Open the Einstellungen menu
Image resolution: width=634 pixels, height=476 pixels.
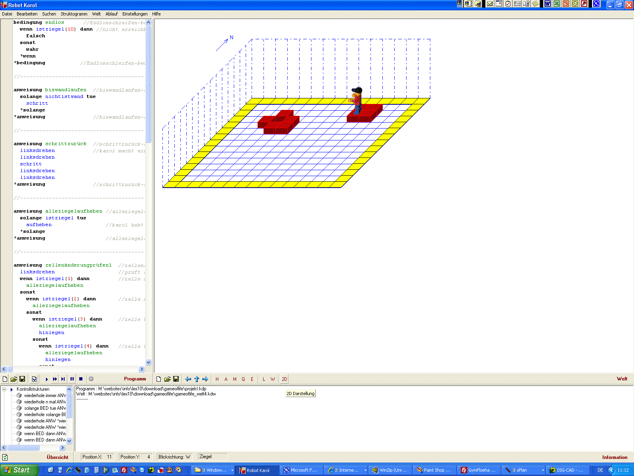pos(135,14)
